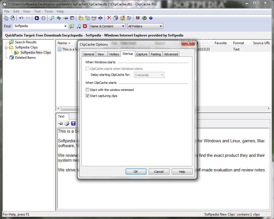Click the window layout icon in toolbar
This screenshot has width=274, height=219.
click(72, 18)
